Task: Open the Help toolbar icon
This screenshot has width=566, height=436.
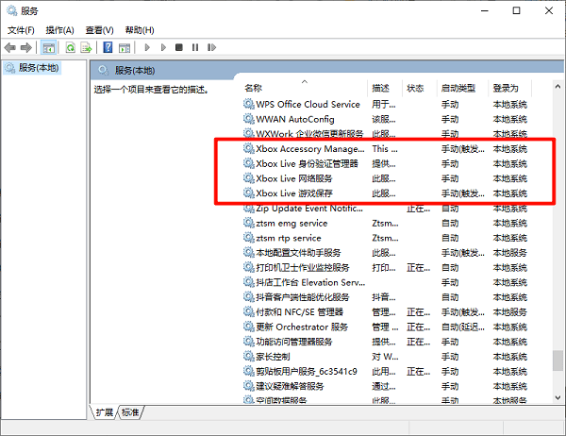Action: pos(108,47)
